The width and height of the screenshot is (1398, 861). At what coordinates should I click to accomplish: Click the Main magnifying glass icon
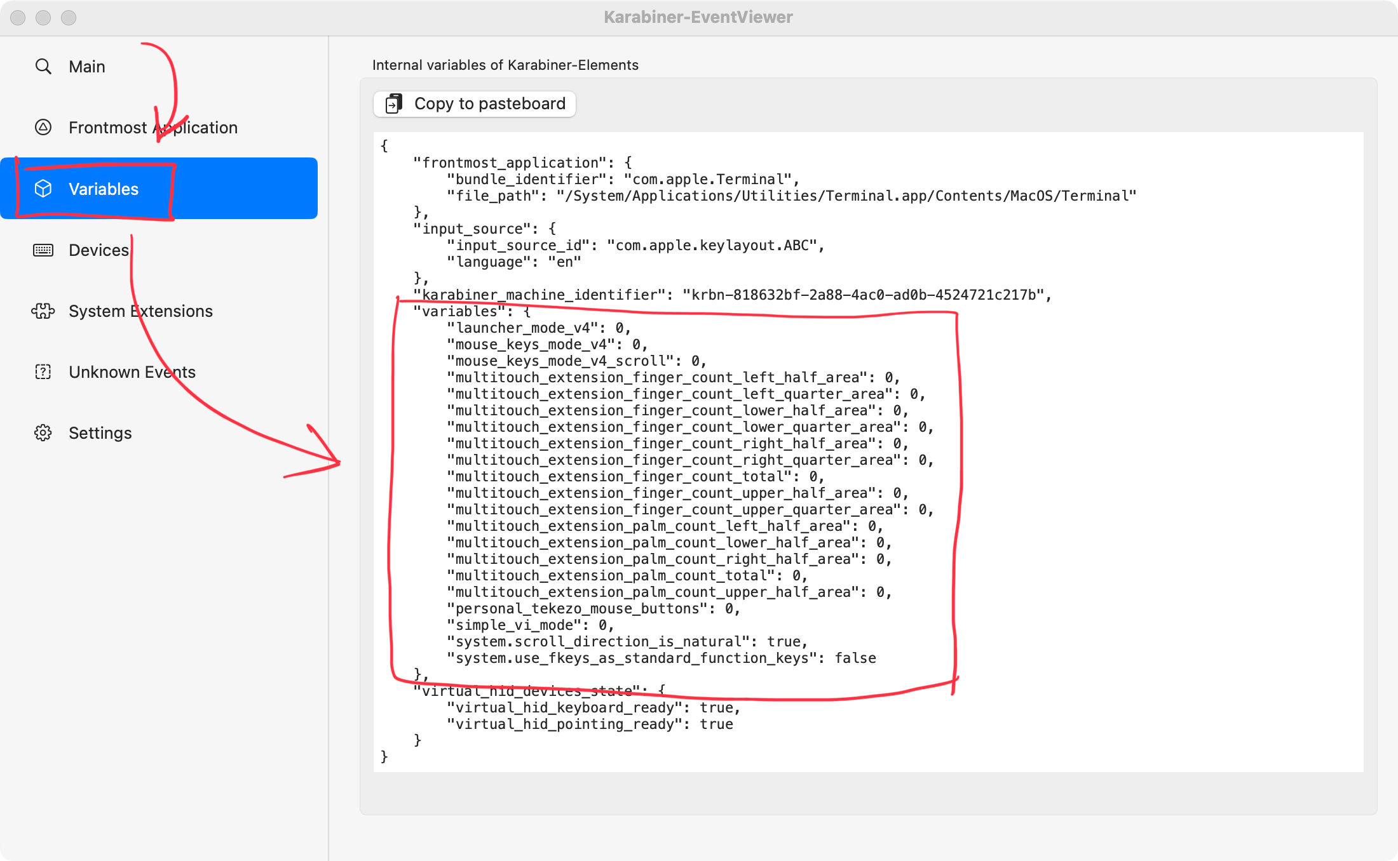(x=43, y=66)
